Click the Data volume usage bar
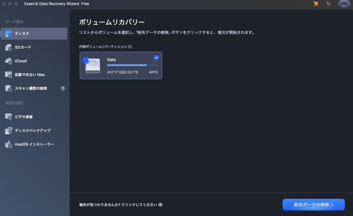This screenshot has width=353, height=216. click(132, 65)
